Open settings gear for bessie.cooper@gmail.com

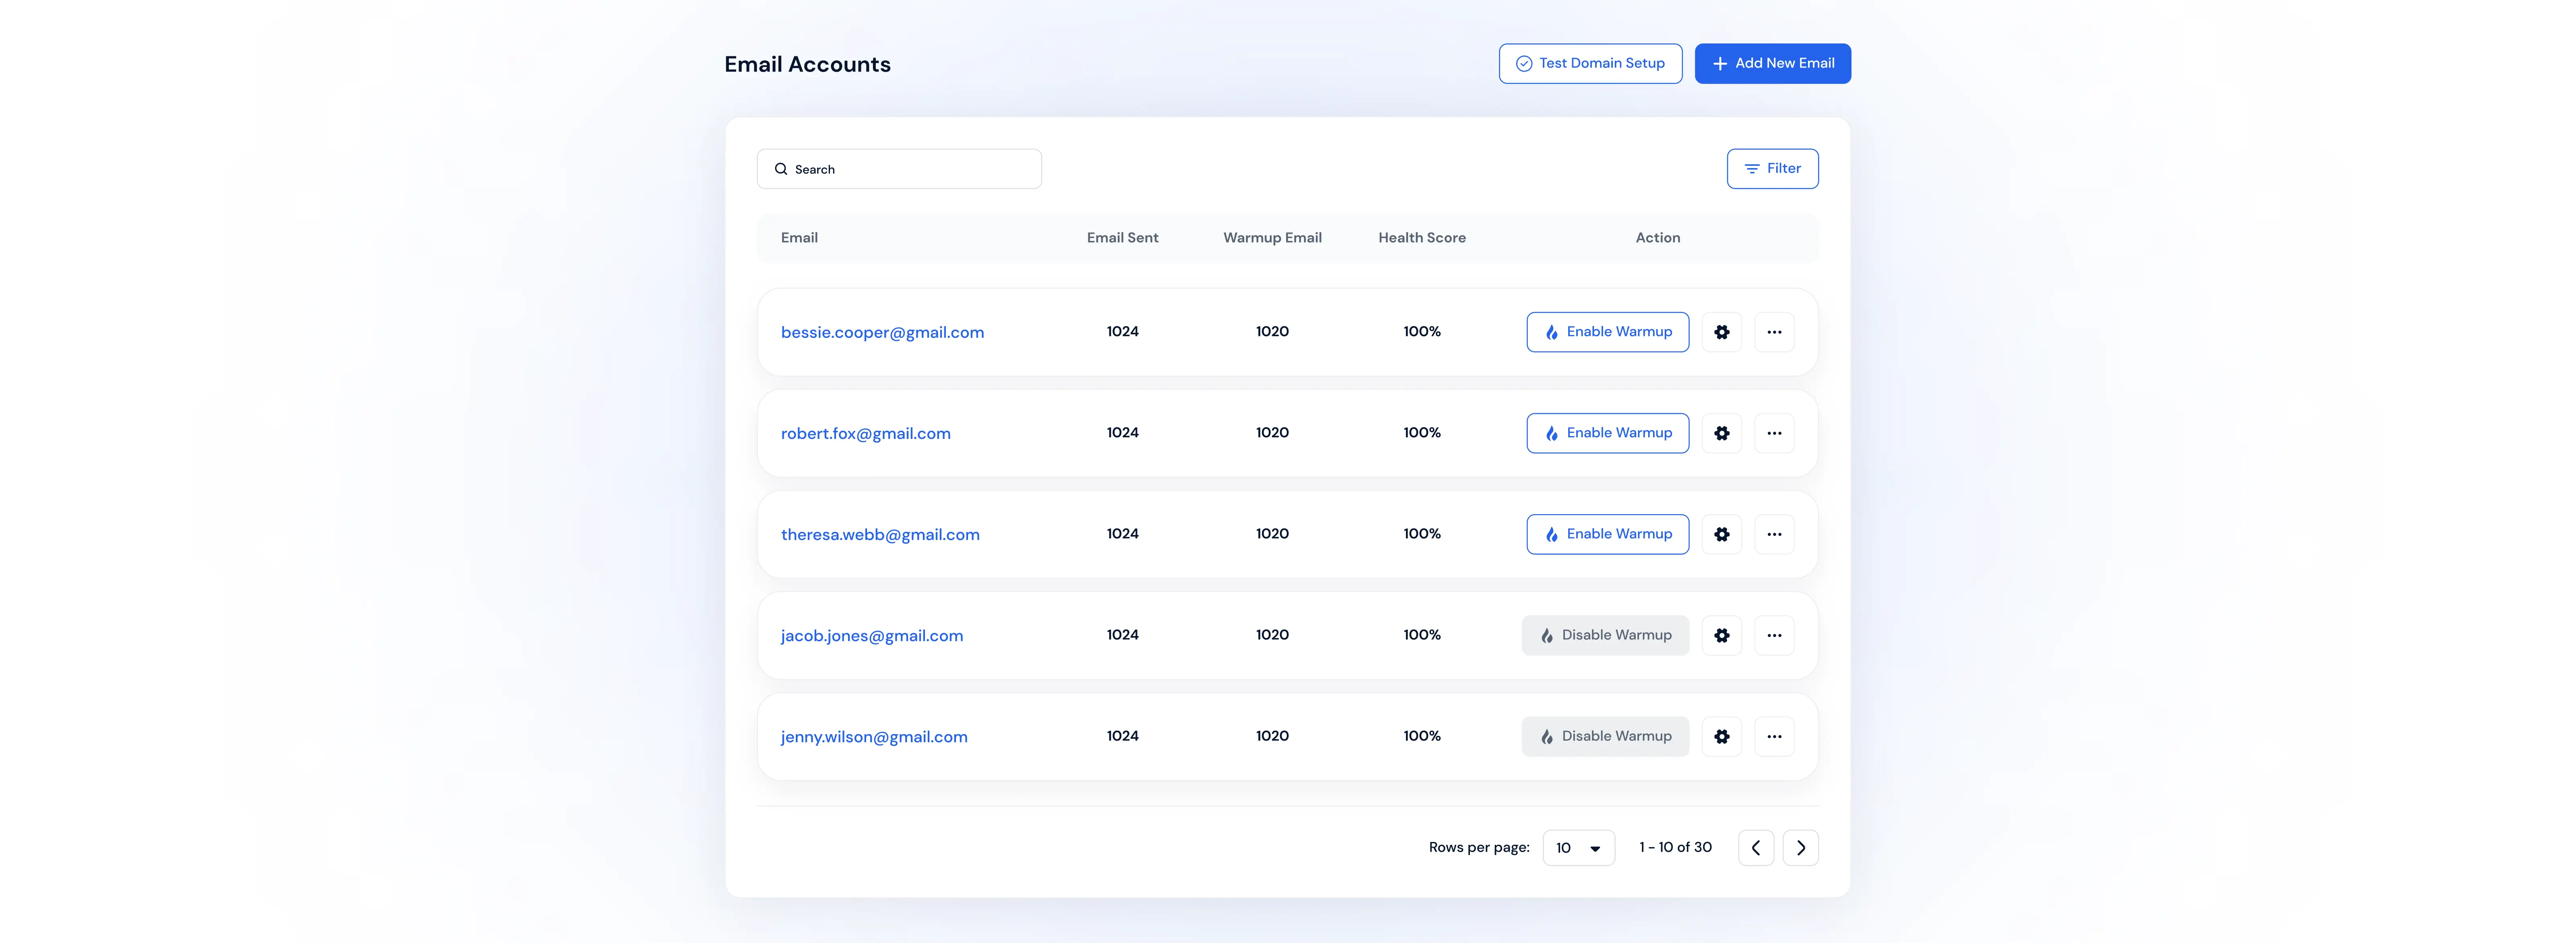(1722, 331)
